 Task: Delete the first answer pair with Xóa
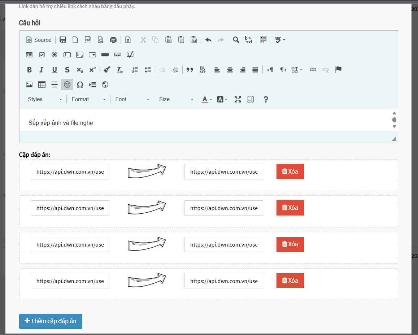click(x=290, y=171)
